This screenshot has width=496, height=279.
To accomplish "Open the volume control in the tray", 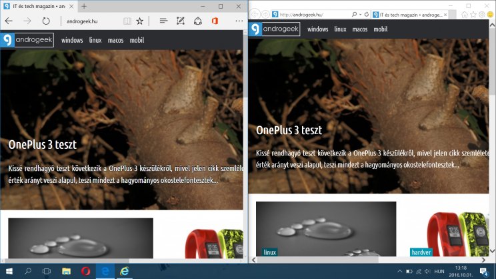I will 427,272.
